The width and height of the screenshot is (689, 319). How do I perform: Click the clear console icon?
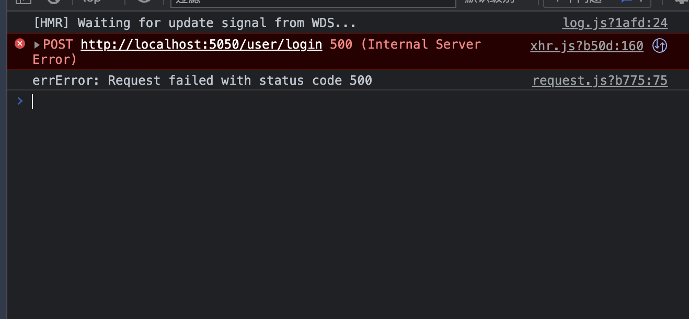(53, 2)
